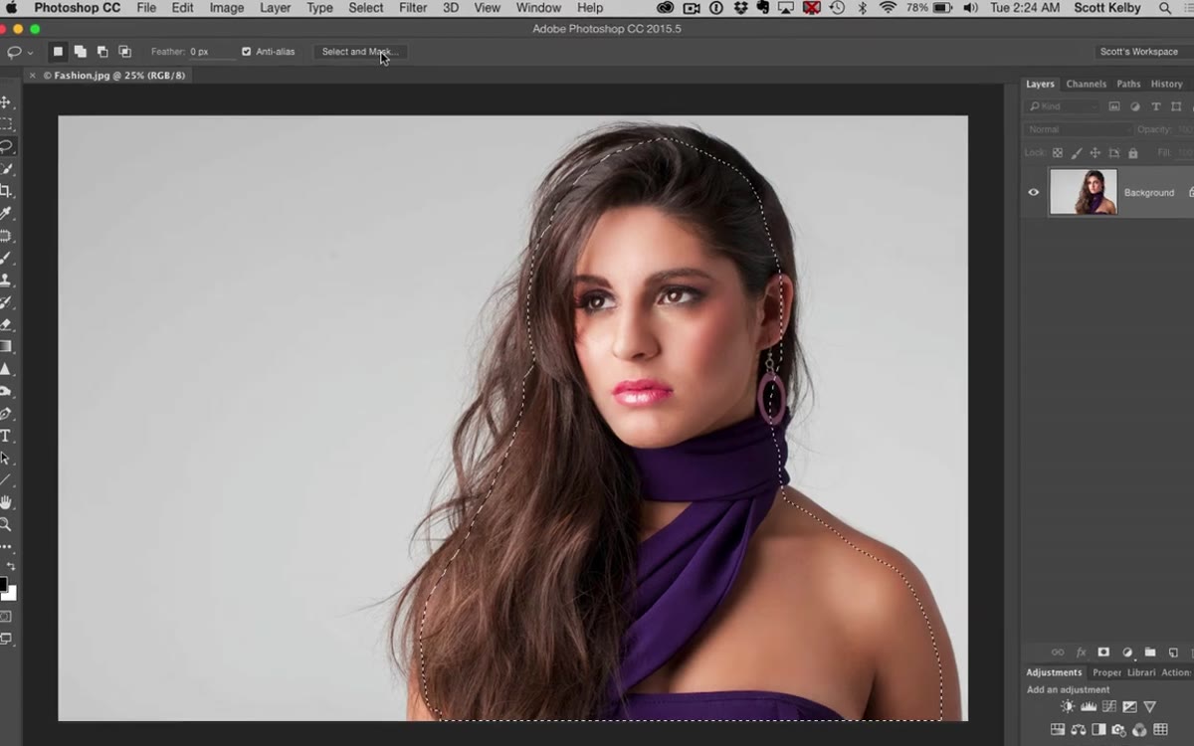
Task: Add Exposure adjustment
Action: (1129, 707)
